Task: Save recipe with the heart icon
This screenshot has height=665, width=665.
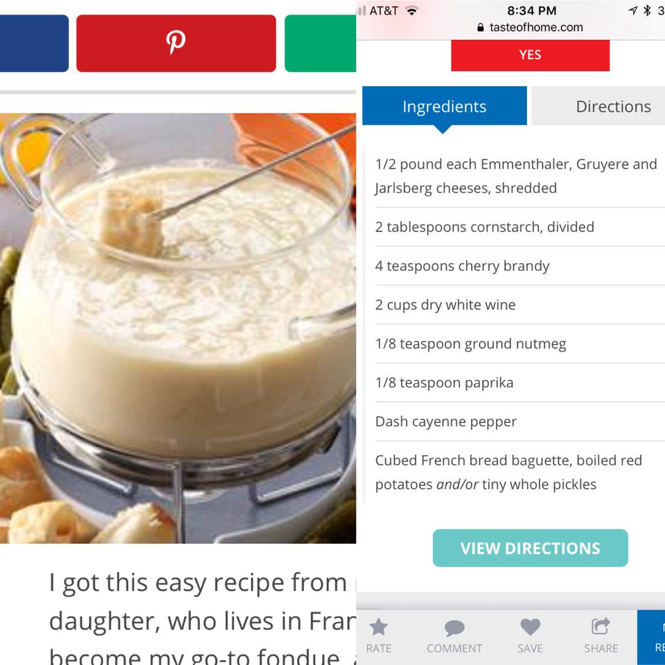Action: (530, 627)
